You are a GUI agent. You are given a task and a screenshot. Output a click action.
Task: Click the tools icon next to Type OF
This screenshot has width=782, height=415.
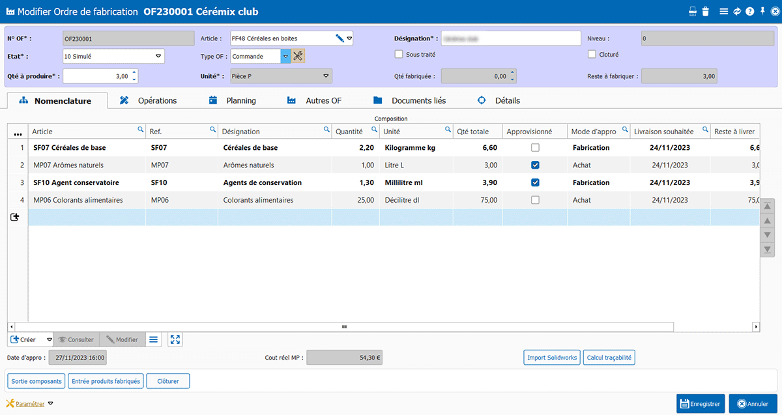tap(298, 57)
